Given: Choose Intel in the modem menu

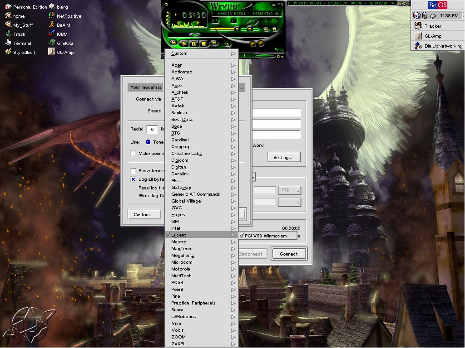Looking at the screenshot, I should [x=202, y=228].
